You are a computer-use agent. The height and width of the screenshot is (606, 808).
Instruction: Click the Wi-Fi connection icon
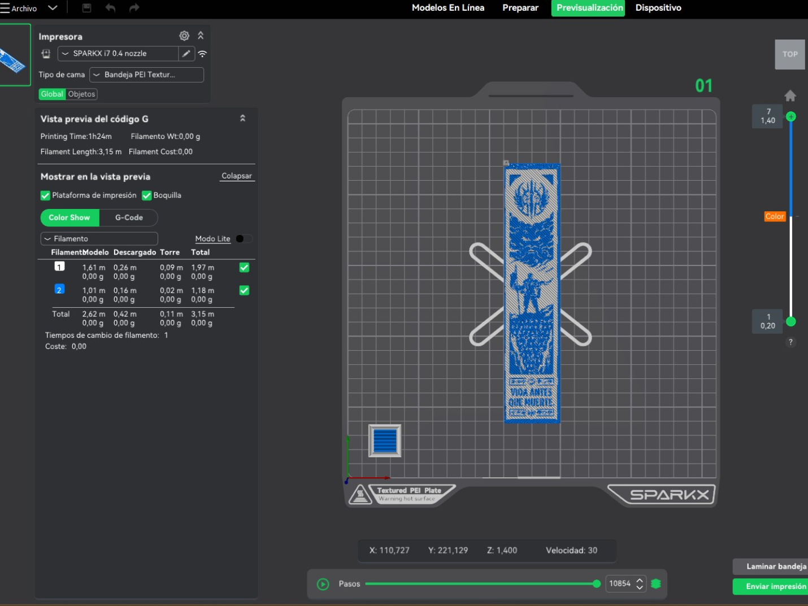(202, 54)
